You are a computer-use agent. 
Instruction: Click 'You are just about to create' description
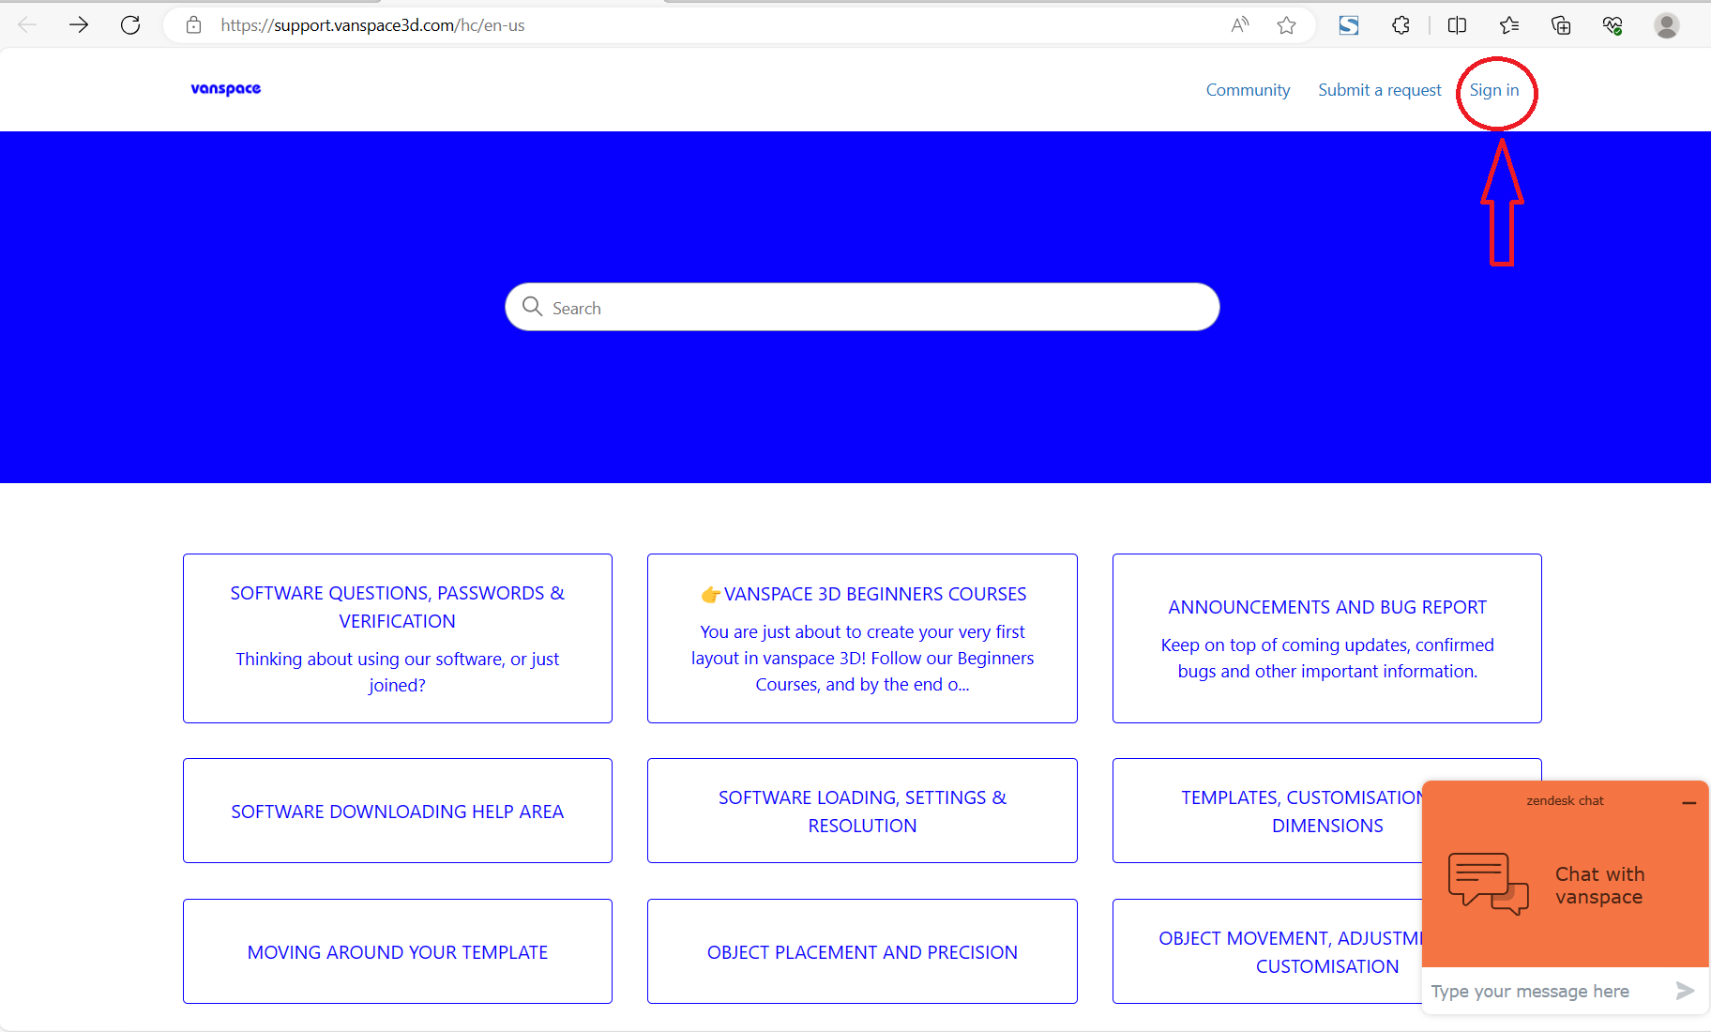(863, 658)
